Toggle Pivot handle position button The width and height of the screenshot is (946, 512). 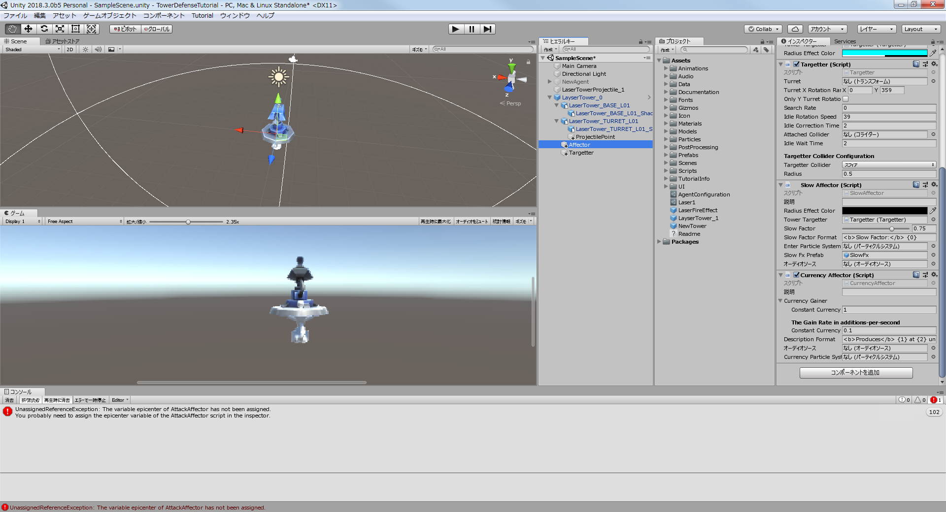point(125,29)
